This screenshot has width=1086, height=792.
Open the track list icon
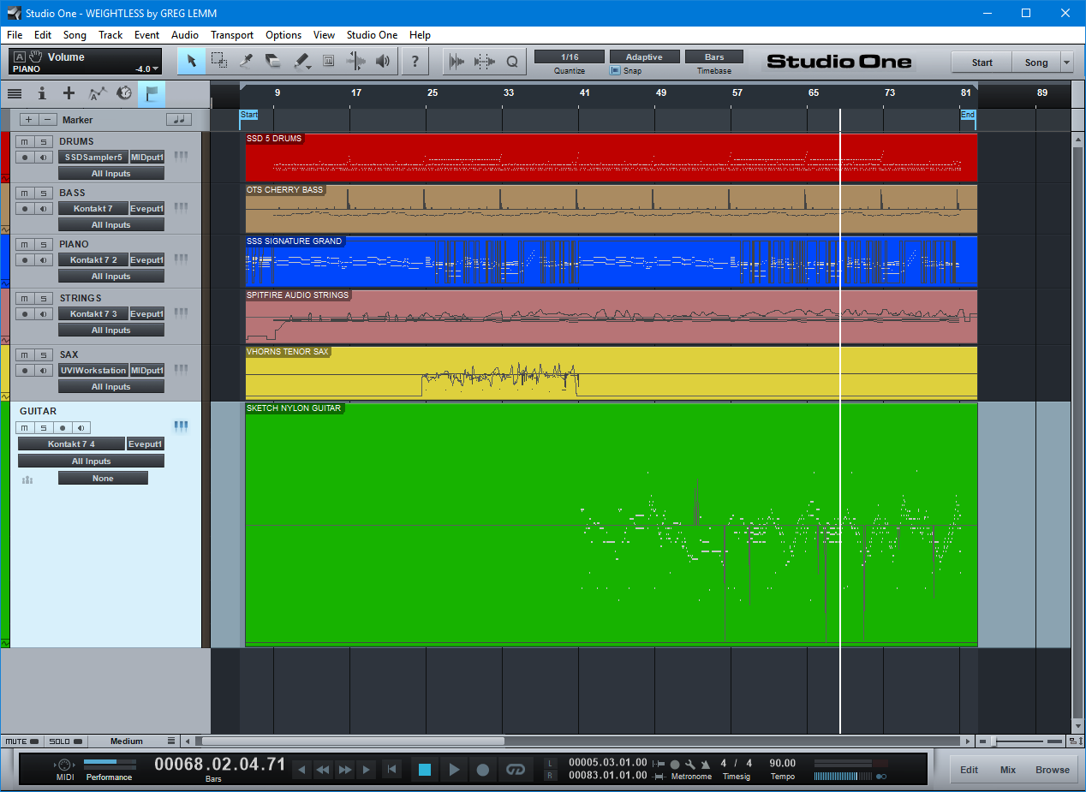pos(15,93)
